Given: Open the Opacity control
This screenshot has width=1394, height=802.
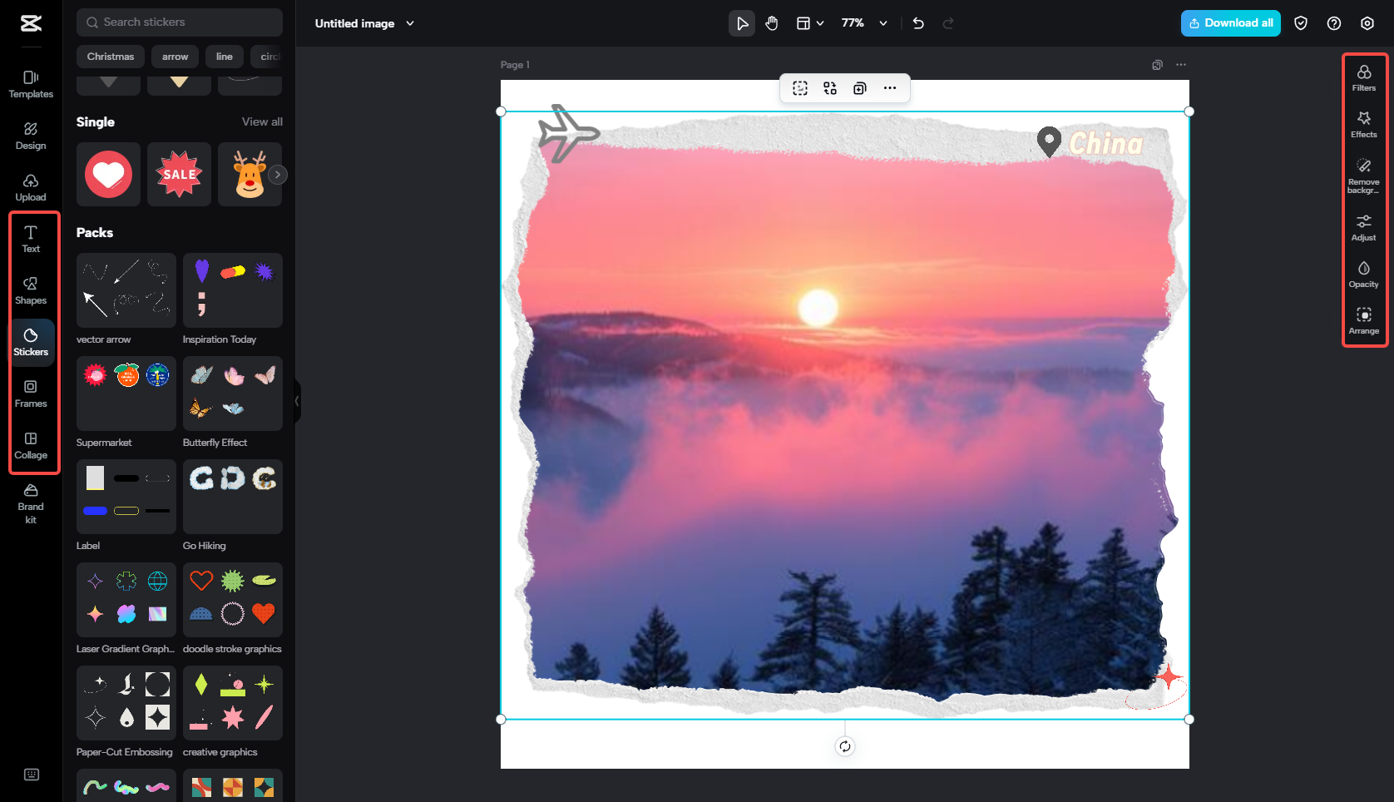Looking at the screenshot, I should [1364, 275].
